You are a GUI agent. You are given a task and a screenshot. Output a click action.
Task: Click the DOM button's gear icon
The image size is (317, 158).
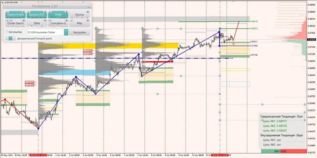point(67,12)
